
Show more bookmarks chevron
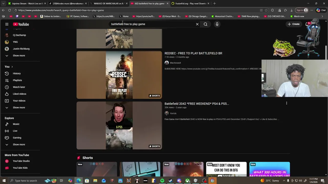coord(322,16)
